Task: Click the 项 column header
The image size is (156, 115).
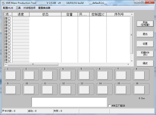Action: click(8, 14)
